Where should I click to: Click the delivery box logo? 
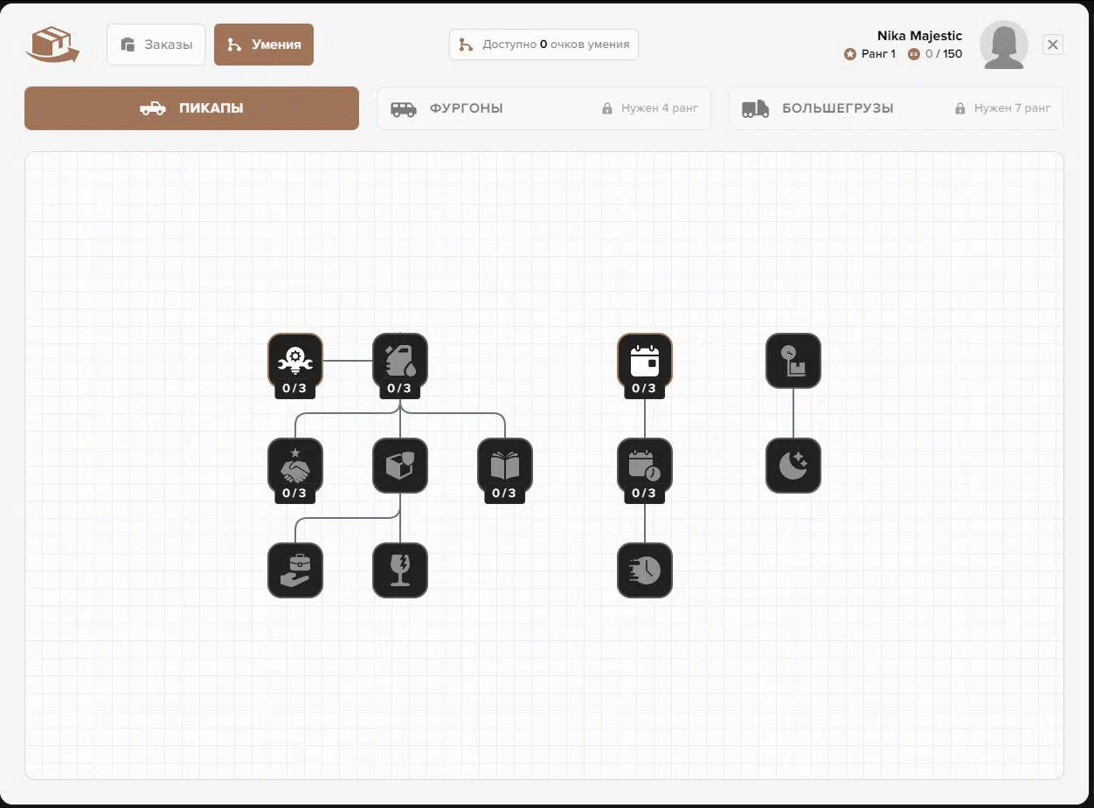coord(52,45)
